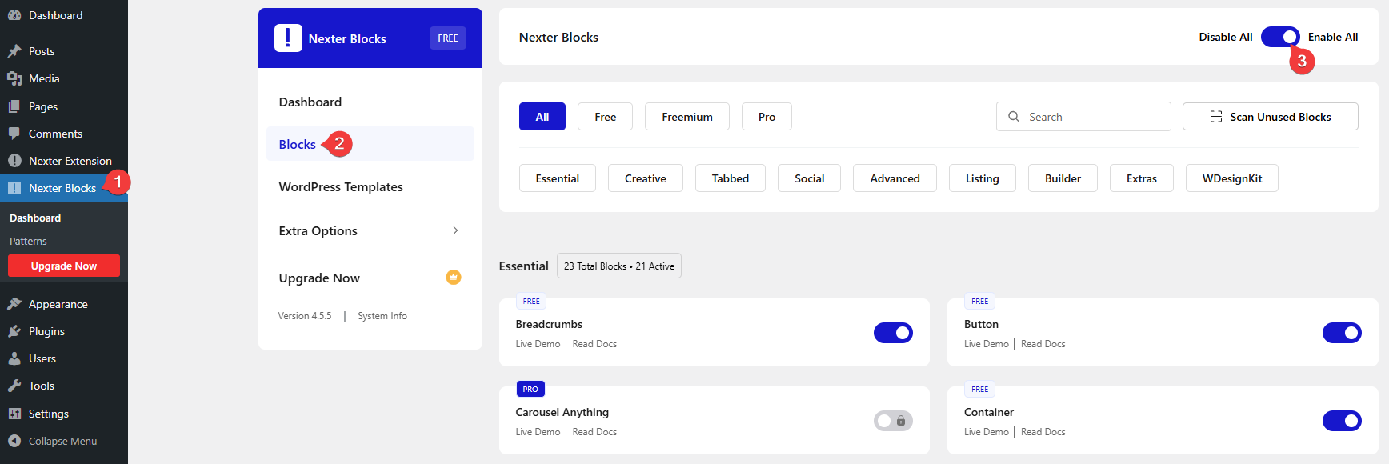This screenshot has width=1389, height=464.
Task: Click the PRO badge on Carousel Anything
Action: (x=530, y=389)
